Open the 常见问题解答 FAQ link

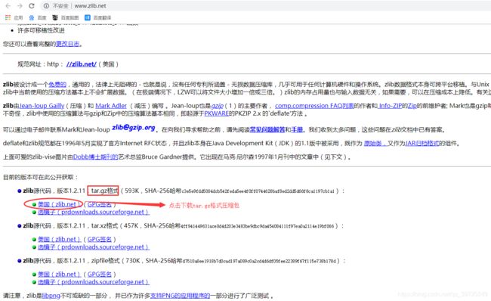[267, 129]
